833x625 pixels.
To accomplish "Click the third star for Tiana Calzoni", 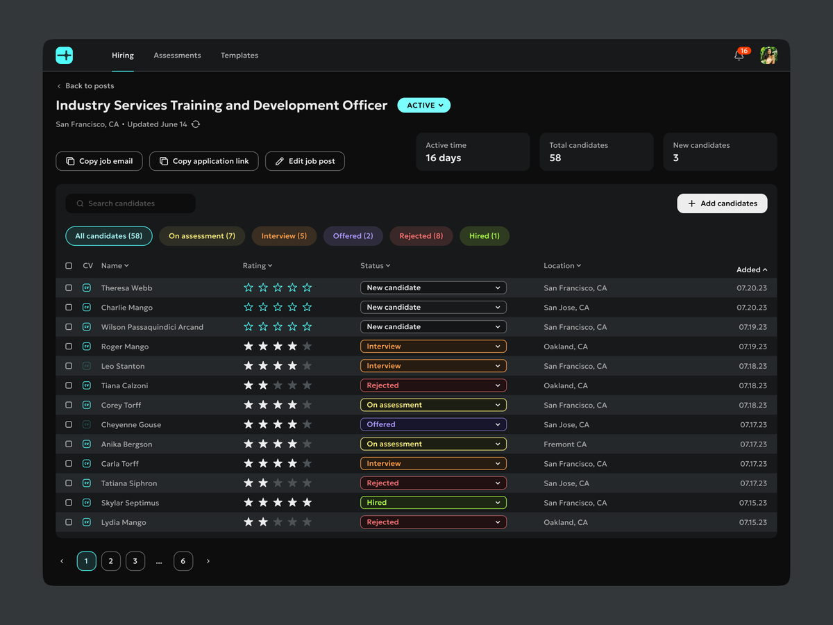I will coord(278,385).
